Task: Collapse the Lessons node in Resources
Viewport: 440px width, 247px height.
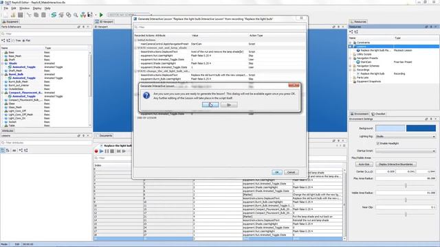Action: [x=351, y=47]
